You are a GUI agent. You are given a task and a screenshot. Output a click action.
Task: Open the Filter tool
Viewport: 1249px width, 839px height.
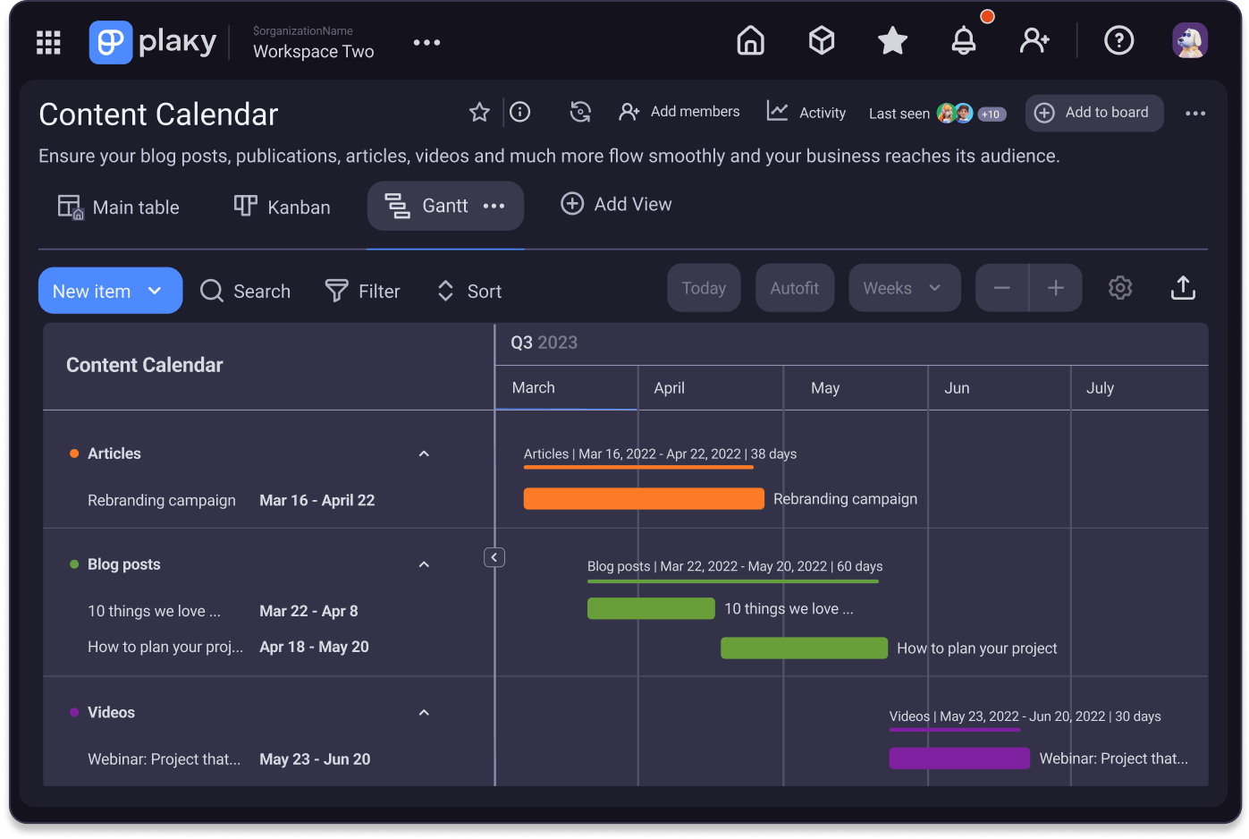(x=336, y=290)
